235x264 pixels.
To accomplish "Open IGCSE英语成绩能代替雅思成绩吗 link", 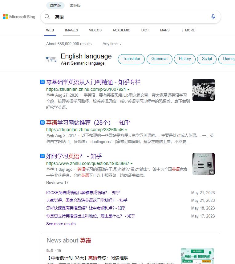I will click(83, 193).
